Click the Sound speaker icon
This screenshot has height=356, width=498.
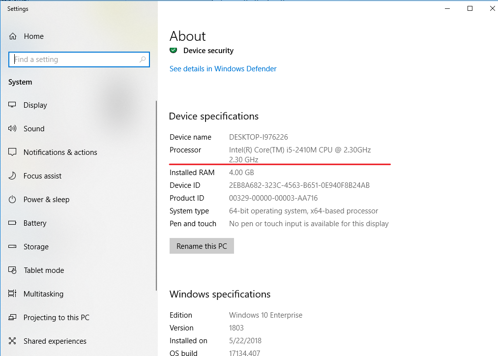click(x=12, y=128)
